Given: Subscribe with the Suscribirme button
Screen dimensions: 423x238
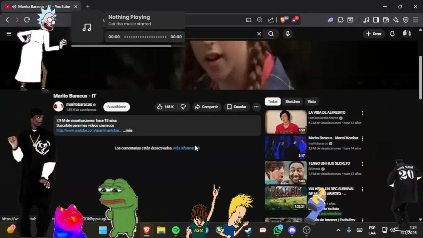Looking at the screenshot, I should tap(117, 107).
